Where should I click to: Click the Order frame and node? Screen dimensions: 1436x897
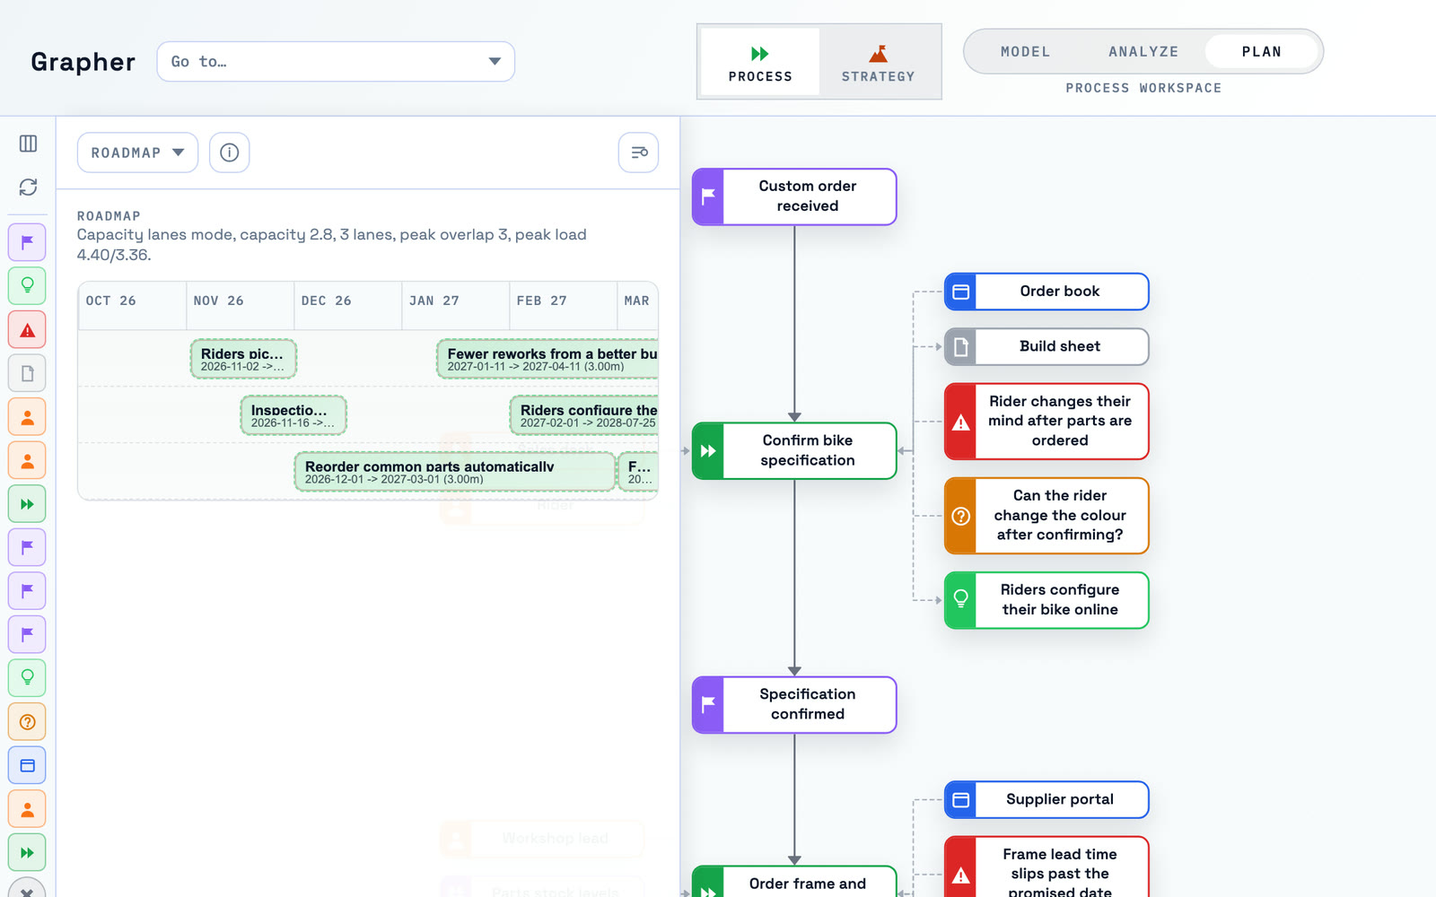[794, 883]
